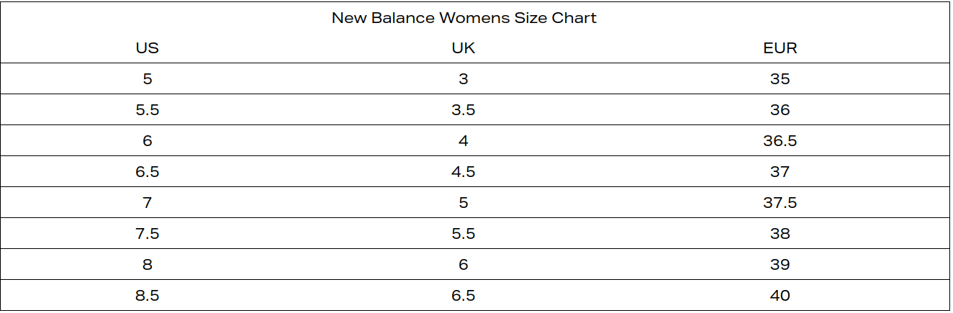
Task: Click US size 8.5 cell
Action: click(x=147, y=296)
